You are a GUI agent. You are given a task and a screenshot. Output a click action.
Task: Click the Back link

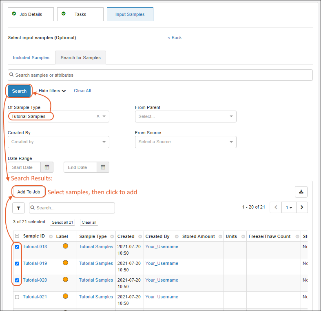[175, 38]
